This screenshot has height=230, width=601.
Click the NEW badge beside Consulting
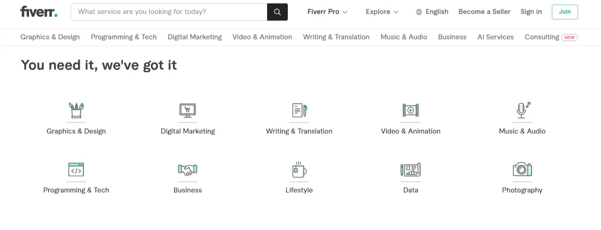coord(570,37)
